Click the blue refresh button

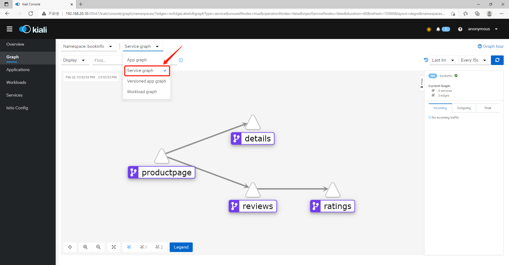[497, 60]
